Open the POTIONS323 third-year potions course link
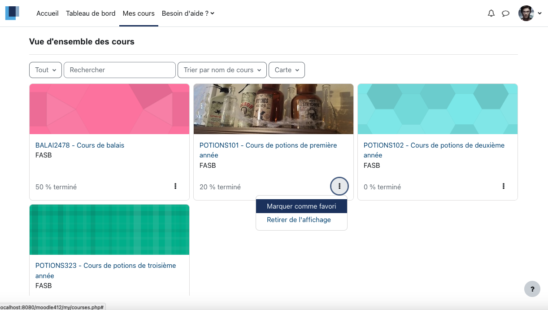 click(x=106, y=271)
